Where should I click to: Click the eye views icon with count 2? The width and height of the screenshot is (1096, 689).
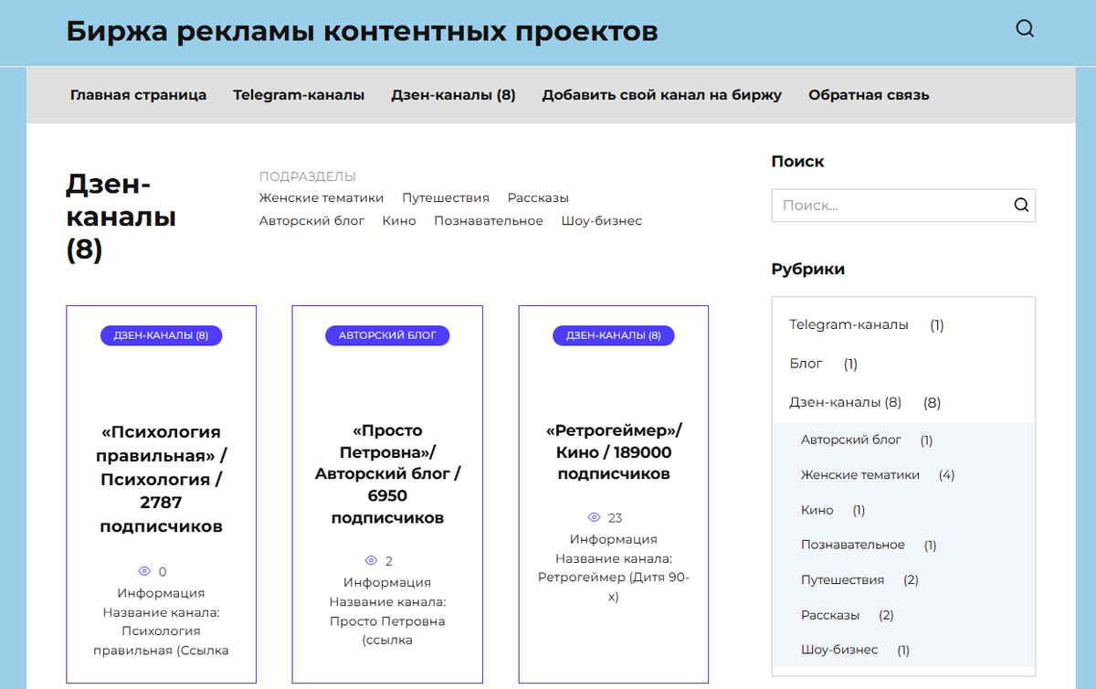tap(371, 560)
